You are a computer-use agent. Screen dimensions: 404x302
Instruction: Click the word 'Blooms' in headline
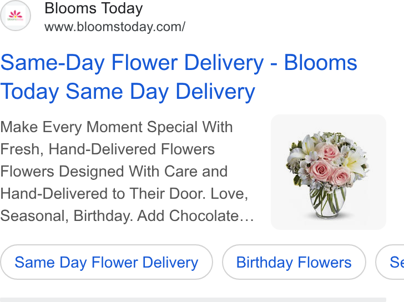pyautogui.click(x=321, y=63)
